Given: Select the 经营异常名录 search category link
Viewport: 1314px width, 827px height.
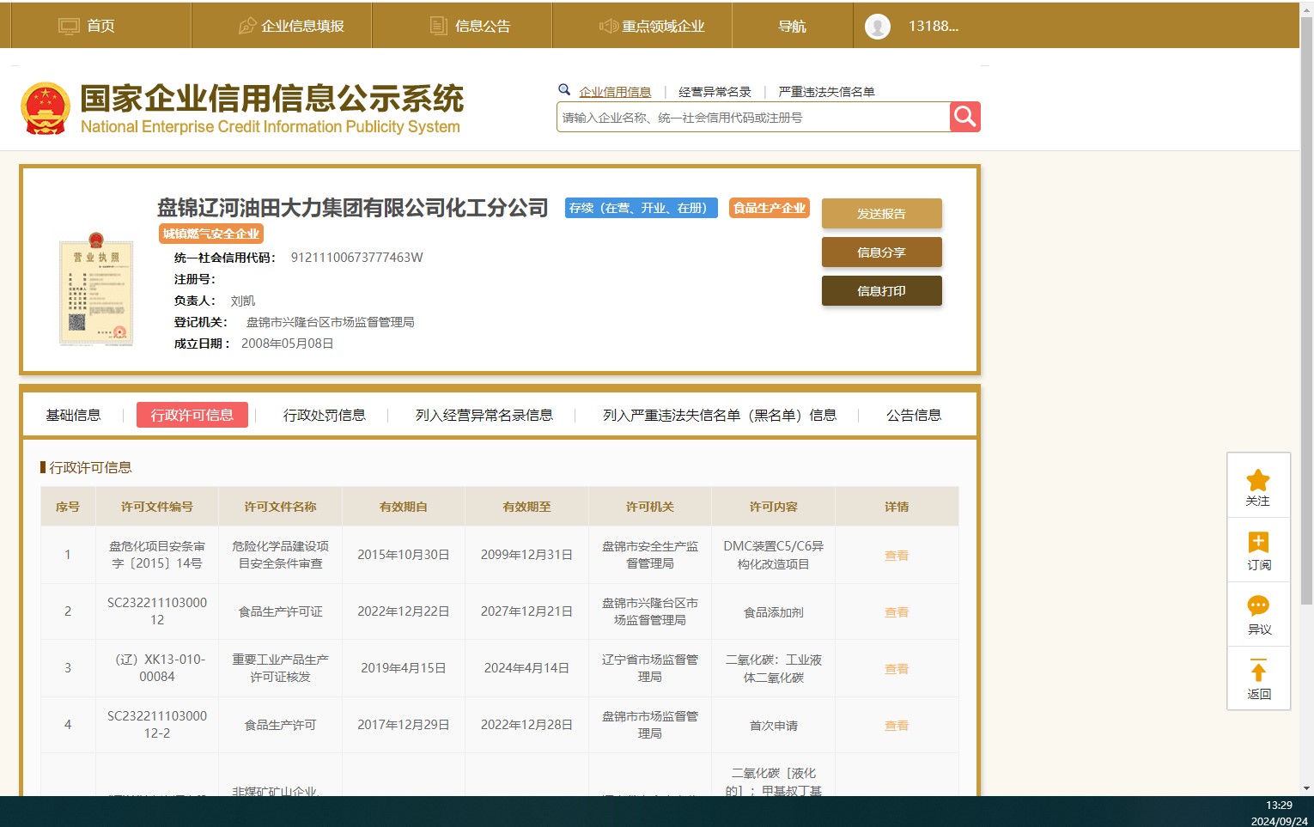Looking at the screenshot, I should [x=715, y=92].
